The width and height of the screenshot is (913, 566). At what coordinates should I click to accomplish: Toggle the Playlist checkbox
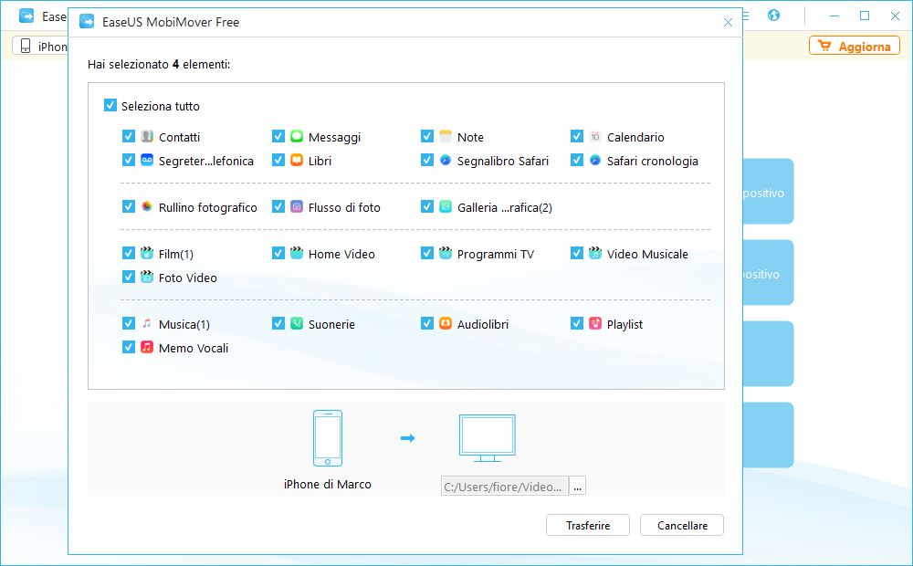[577, 324]
